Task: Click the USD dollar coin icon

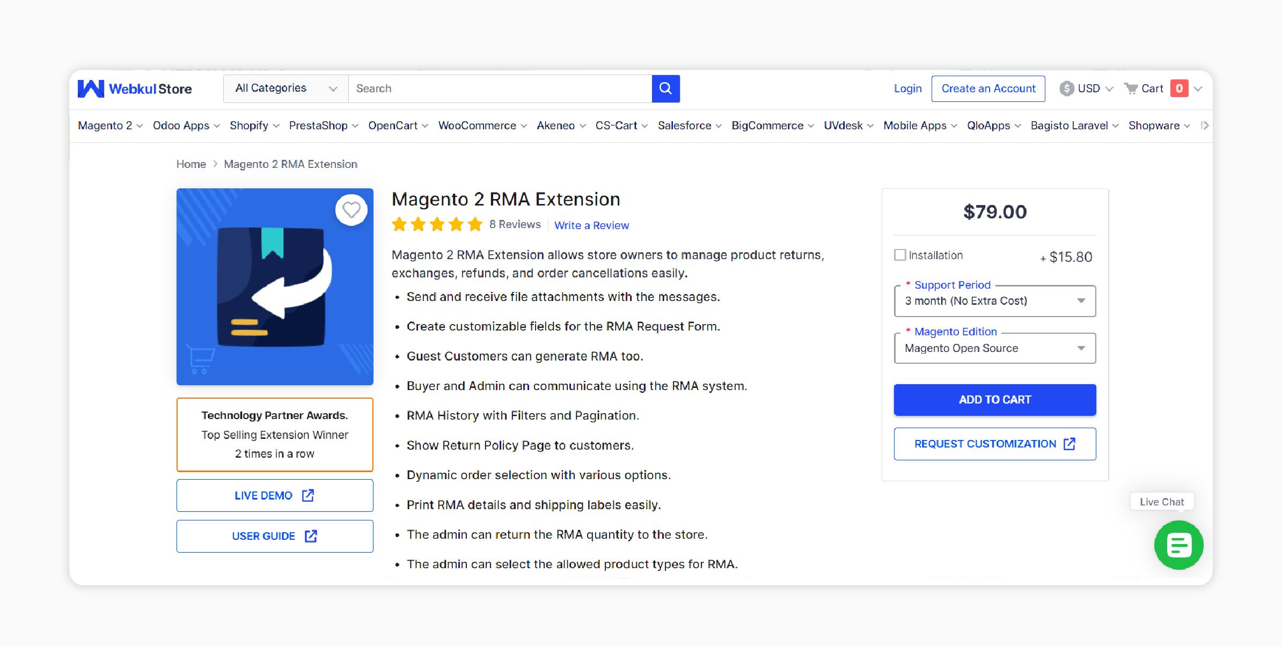Action: tap(1067, 89)
